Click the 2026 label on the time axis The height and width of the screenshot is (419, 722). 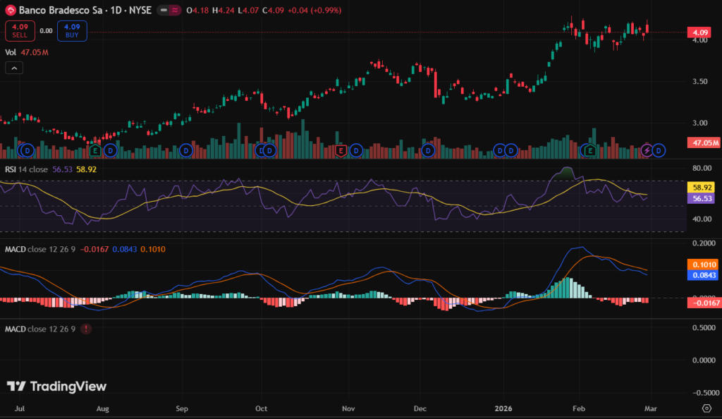click(x=502, y=408)
